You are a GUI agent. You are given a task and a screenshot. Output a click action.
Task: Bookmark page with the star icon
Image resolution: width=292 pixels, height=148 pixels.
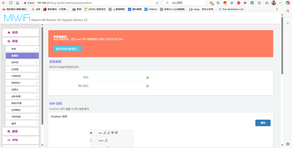coord(157,3)
